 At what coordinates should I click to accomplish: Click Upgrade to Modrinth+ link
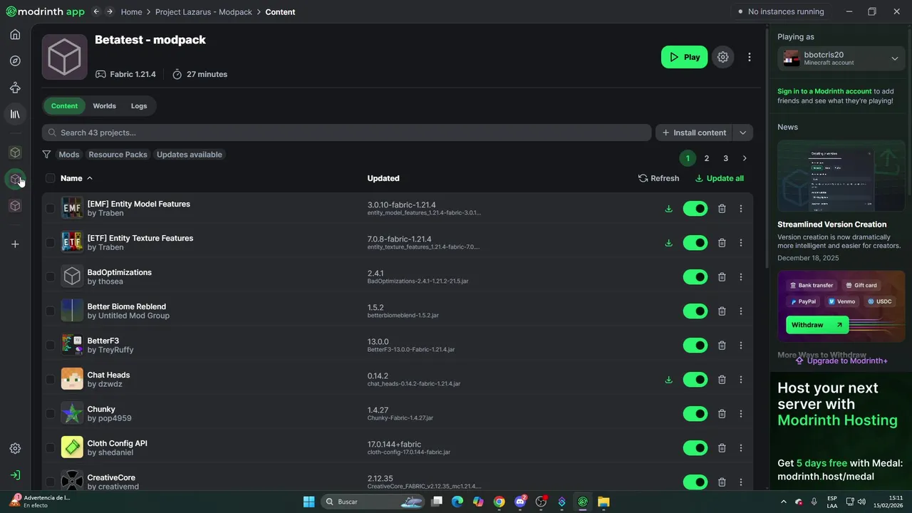point(841,361)
